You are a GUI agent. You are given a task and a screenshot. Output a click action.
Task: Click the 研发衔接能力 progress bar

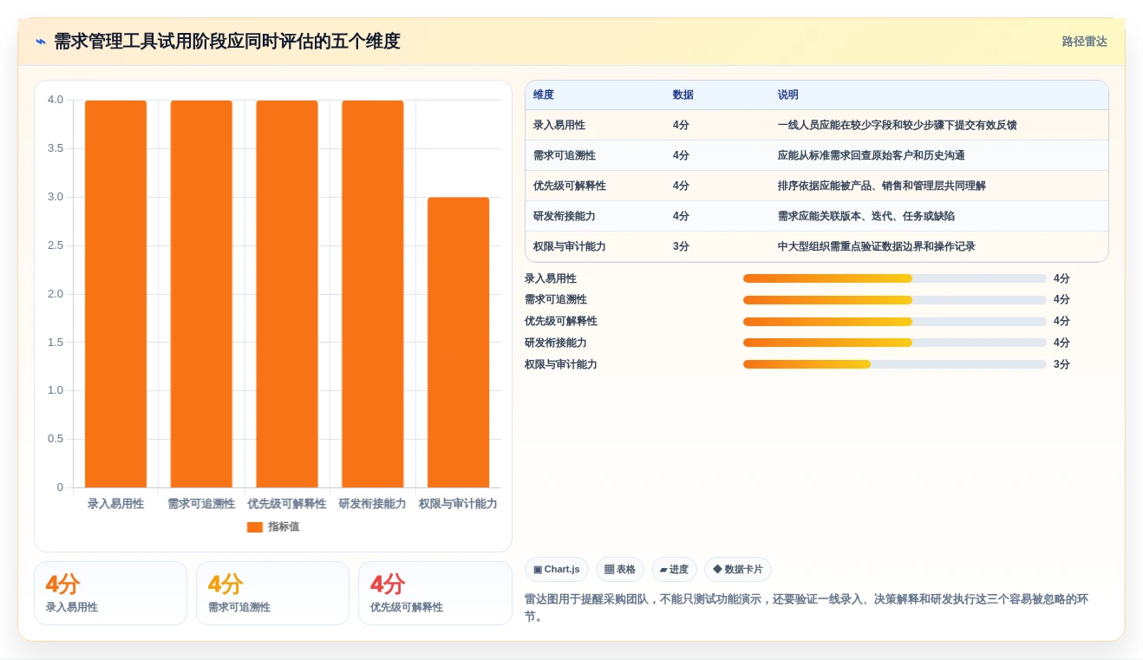coord(895,343)
